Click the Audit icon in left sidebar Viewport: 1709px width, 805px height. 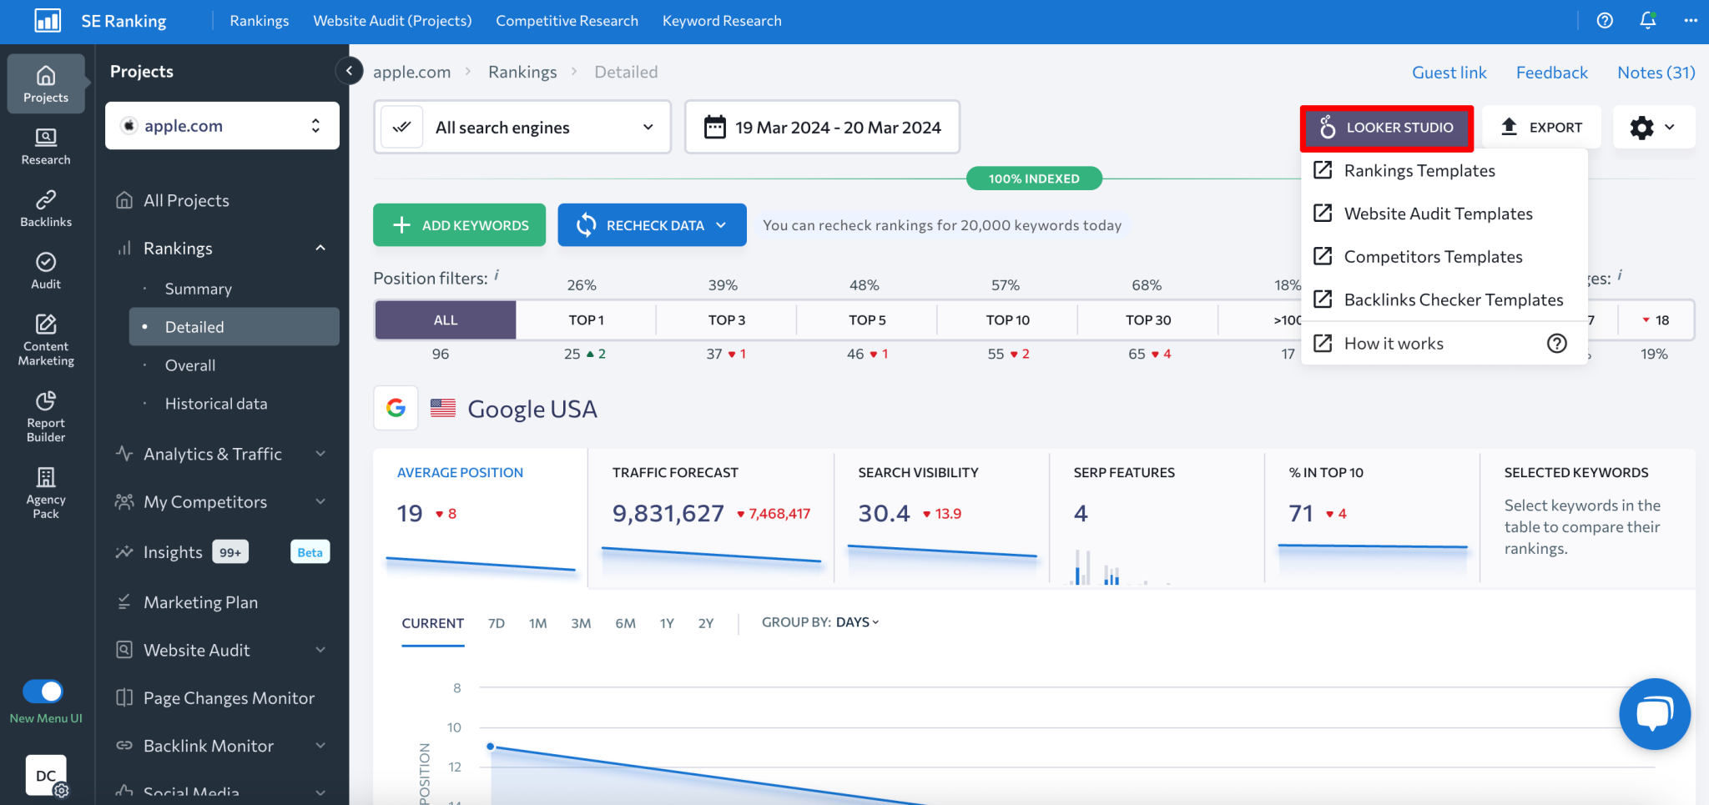[x=46, y=269]
